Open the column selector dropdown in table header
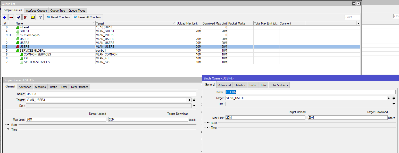This screenshot has width=399, height=153. 358,23
